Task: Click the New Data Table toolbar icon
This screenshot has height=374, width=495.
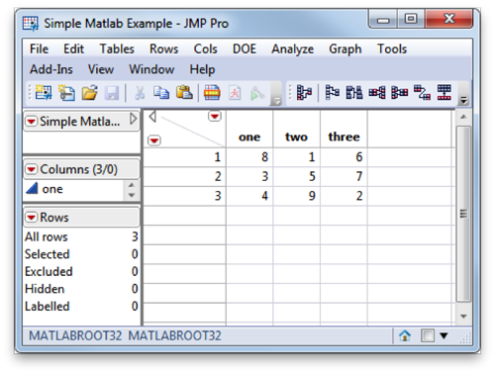Action: coord(44,93)
